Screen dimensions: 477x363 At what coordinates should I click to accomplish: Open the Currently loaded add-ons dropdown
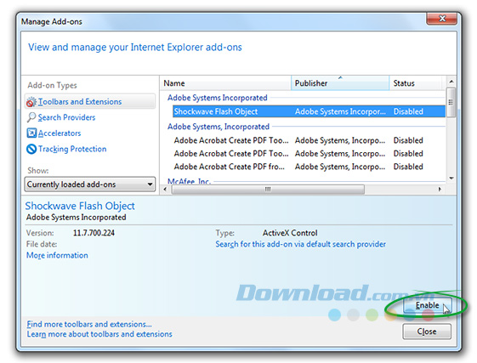[90, 184]
